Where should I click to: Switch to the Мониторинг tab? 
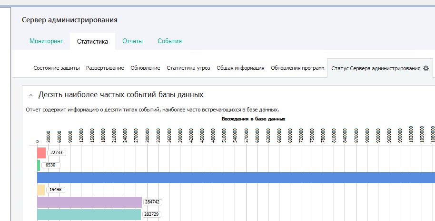(46, 41)
